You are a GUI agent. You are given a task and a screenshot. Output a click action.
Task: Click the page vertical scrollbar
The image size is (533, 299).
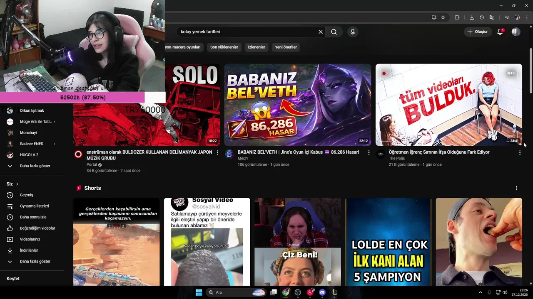click(x=531, y=71)
